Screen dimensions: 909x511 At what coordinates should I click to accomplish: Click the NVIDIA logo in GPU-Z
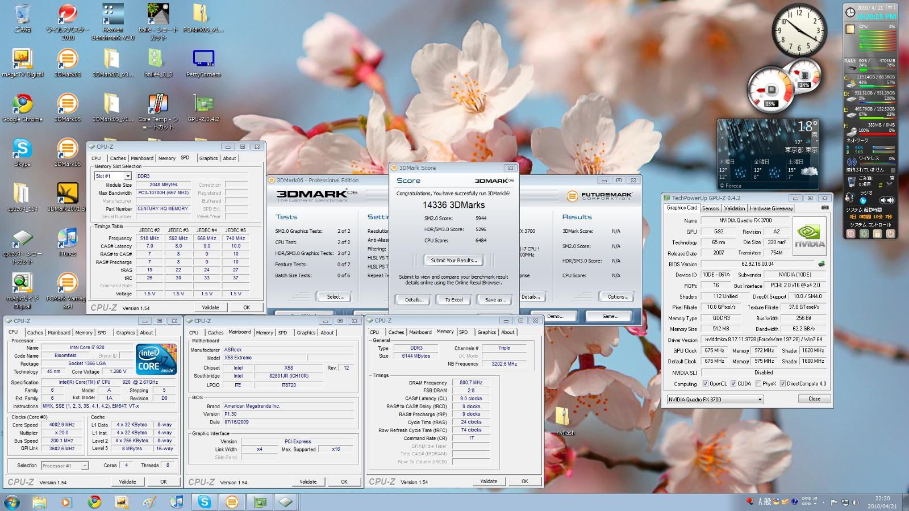[810, 236]
